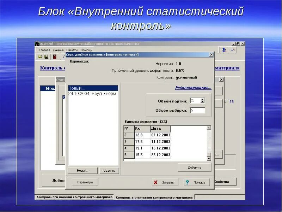Image resolution: width=282 pixels, height=212 pixels.
Task: Click the Новый... button under the list
Action: click(82, 171)
